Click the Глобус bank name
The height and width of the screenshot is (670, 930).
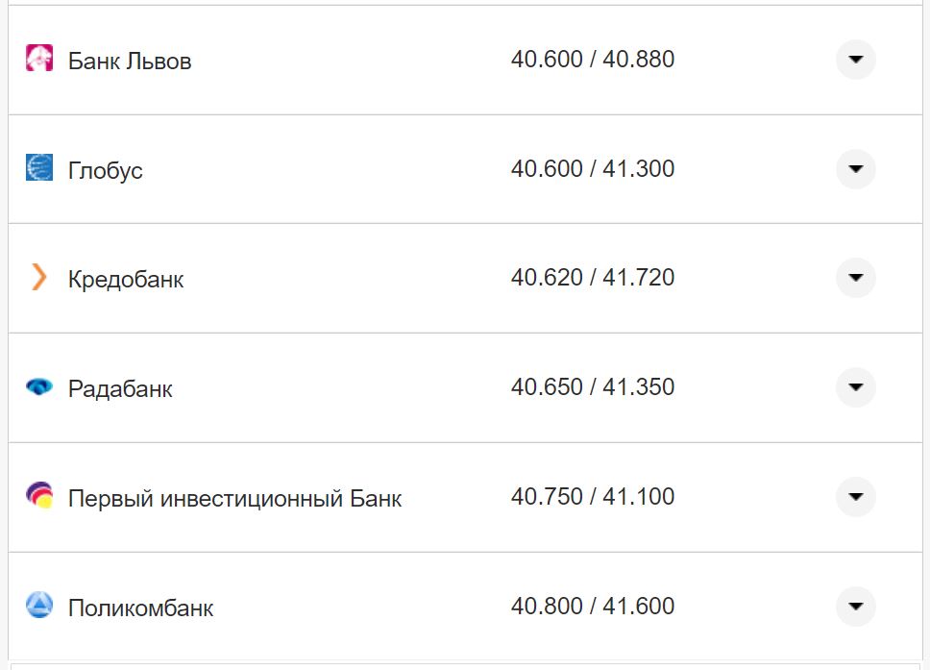point(105,170)
